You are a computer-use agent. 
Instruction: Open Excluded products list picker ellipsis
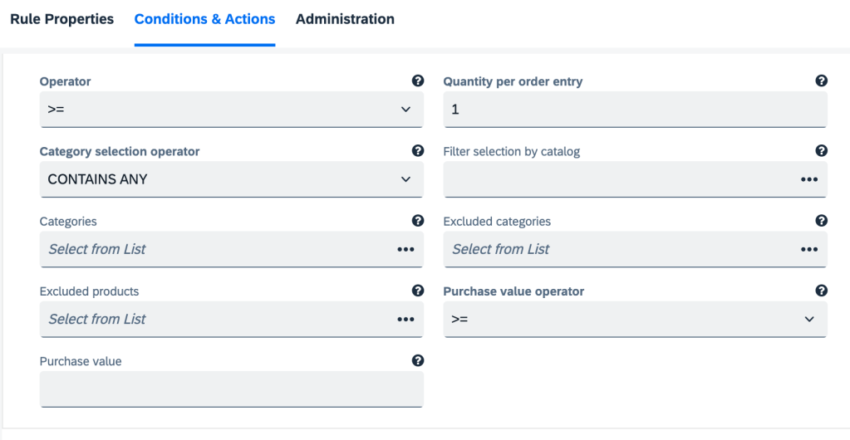pyautogui.click(x=405, y=319)
